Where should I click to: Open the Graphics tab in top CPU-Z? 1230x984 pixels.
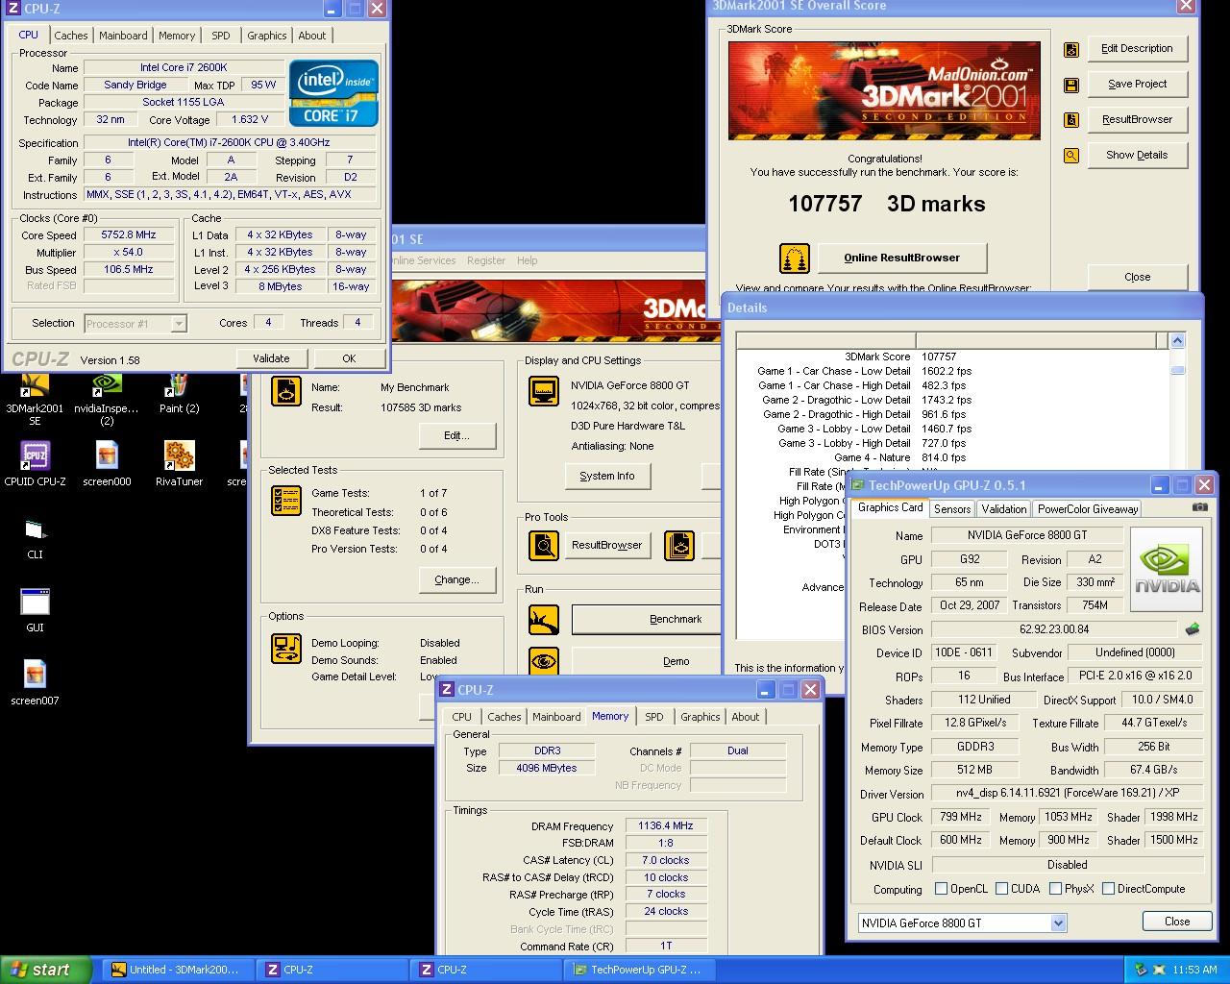[267, 36]
